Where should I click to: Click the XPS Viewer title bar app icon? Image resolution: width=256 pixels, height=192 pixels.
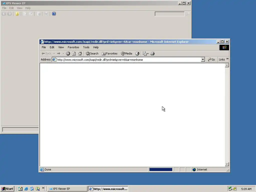coord(4,3)
